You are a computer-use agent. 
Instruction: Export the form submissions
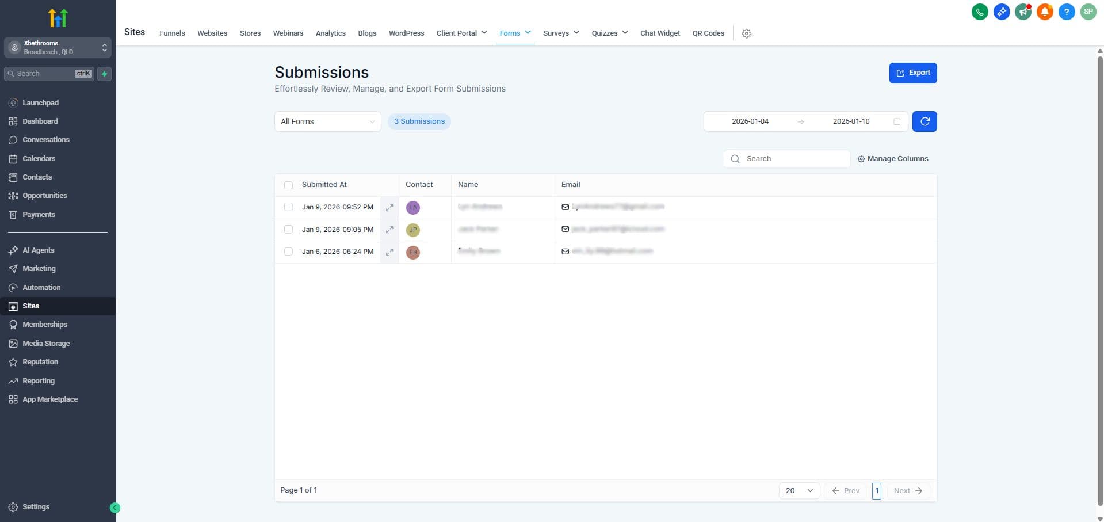pyautogui.click(x=912, y=73)
